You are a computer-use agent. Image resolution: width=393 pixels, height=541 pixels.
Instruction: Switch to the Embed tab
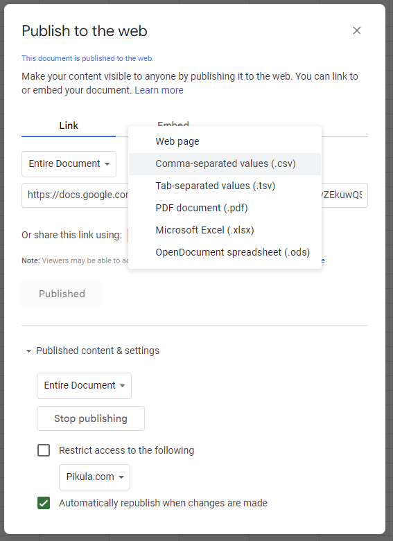173,123
